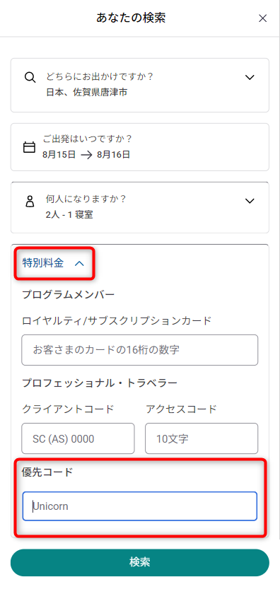Expand the destination chevron arrow
The height and width of the screenshot is (606, 280).
click(250, 77)
